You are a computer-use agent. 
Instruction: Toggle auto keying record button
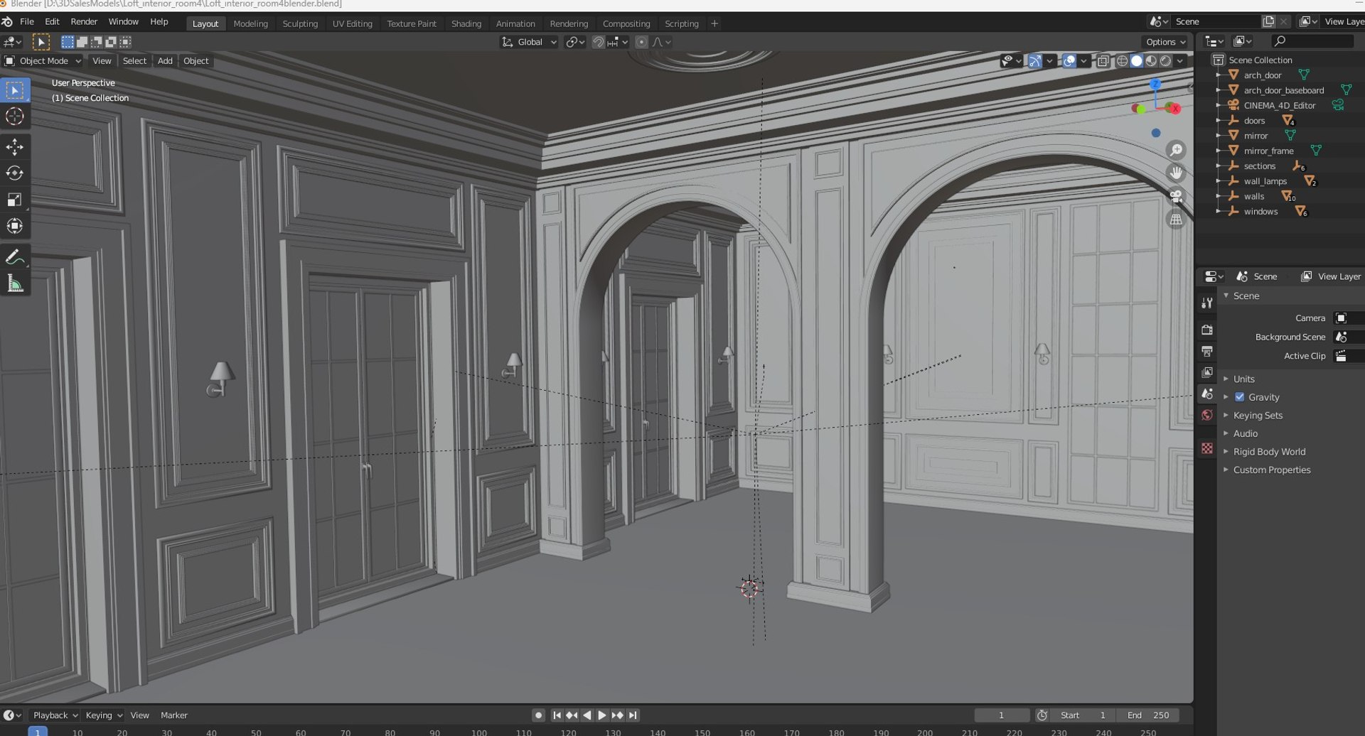click(538, 715)
